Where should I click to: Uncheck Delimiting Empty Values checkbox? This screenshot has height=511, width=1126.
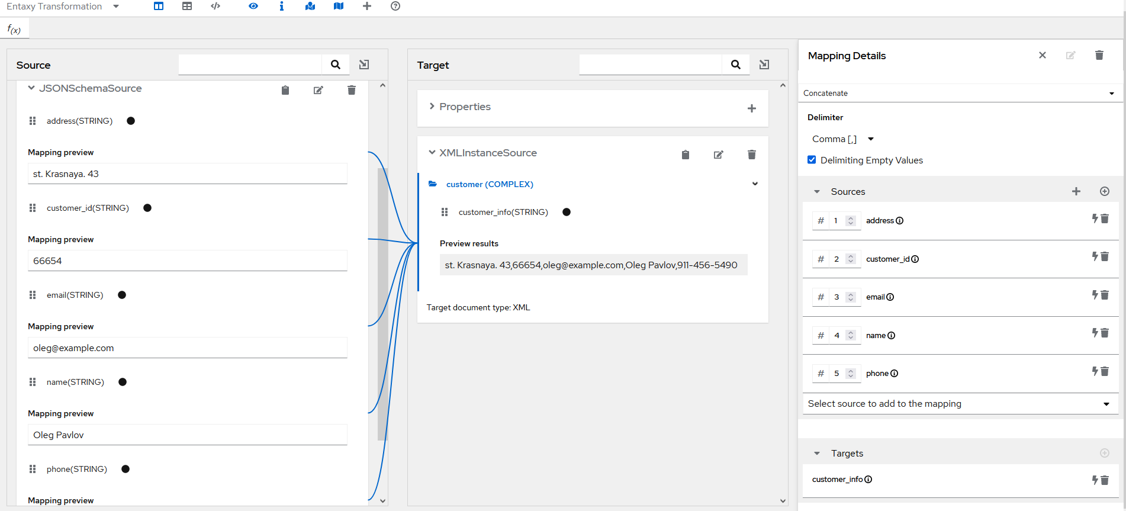[812, 160]
